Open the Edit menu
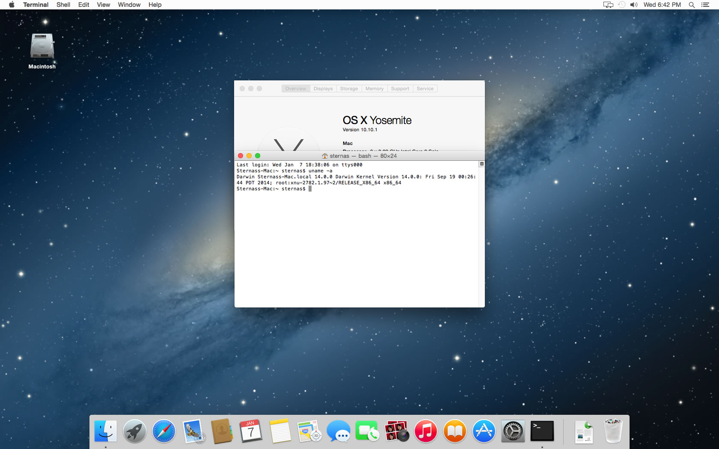The height and width of the screenshot is (449, 719). click(x=83, y=5)
